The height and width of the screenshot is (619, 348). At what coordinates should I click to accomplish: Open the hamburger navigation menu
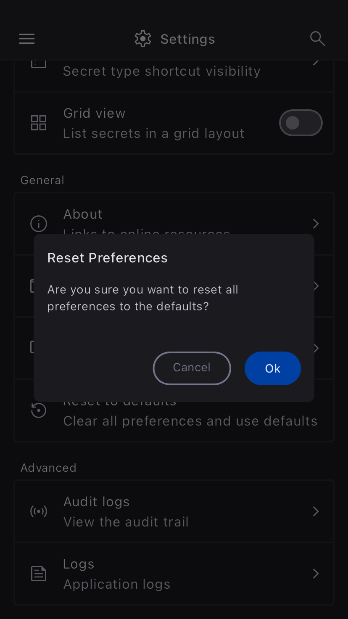tap(27, 39)
